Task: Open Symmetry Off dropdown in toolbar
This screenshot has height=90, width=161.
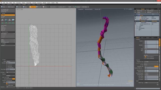Action: tap(62, 7)
